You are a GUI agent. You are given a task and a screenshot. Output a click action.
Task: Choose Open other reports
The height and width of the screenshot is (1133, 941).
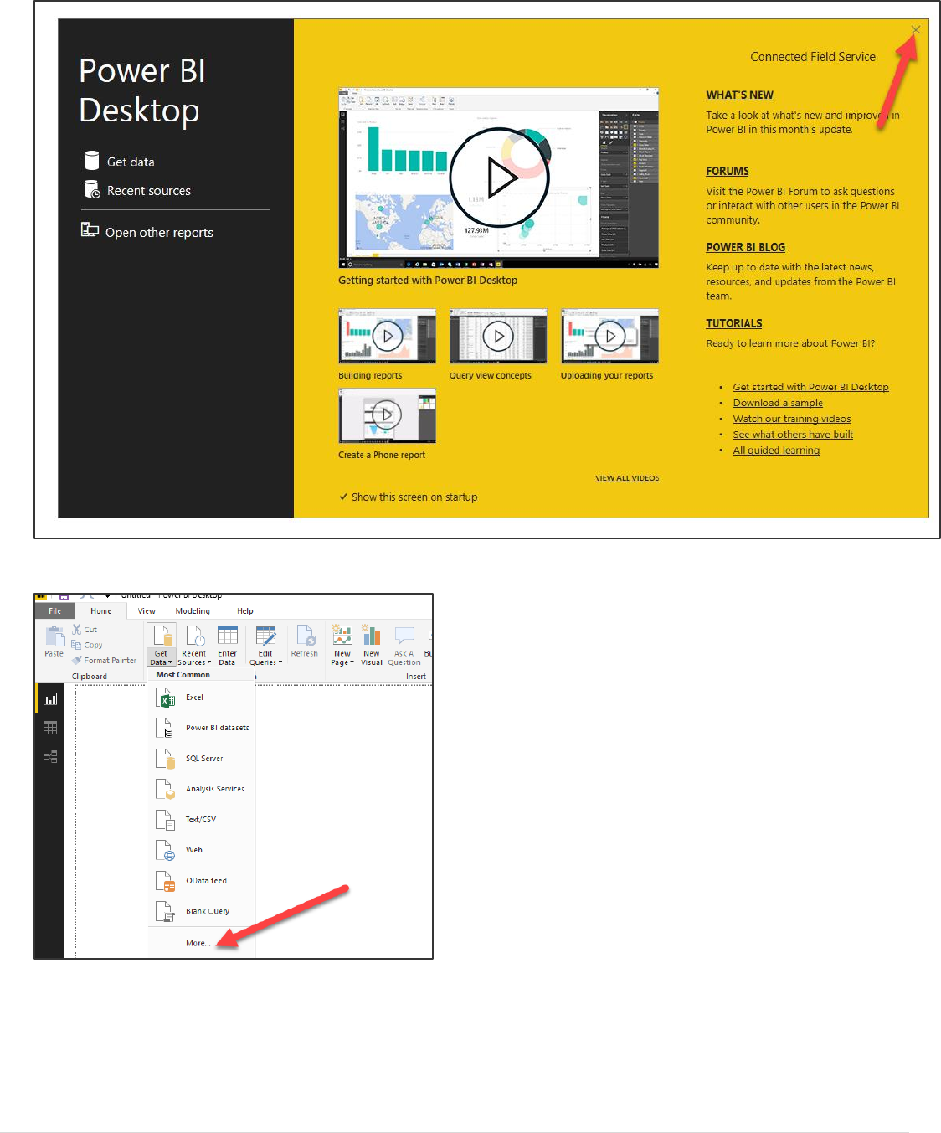(x=147, y=231)
